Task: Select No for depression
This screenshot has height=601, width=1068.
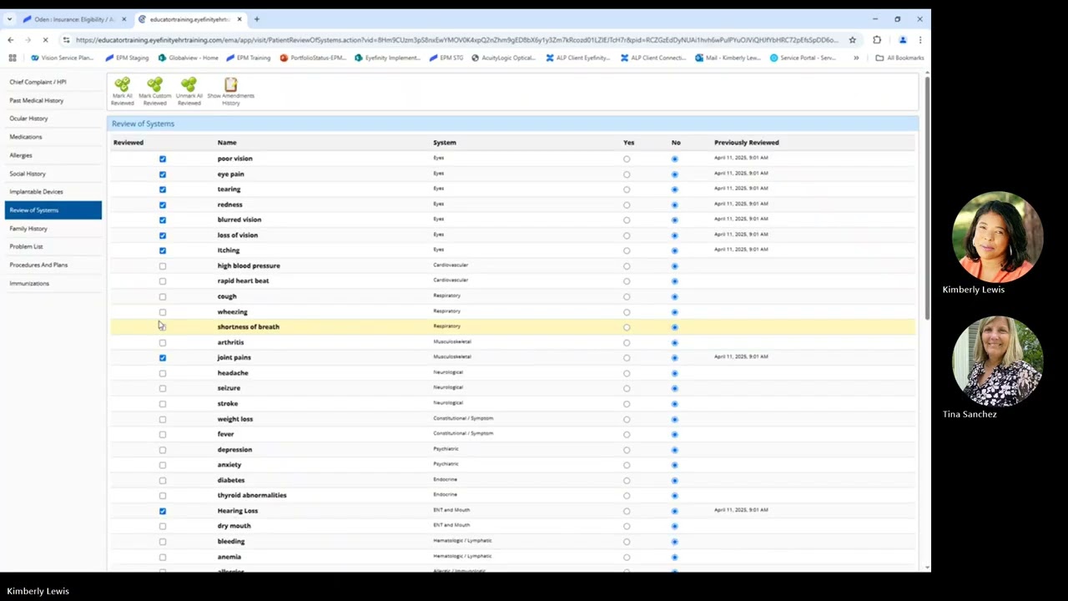Action: tap(675, 450)
